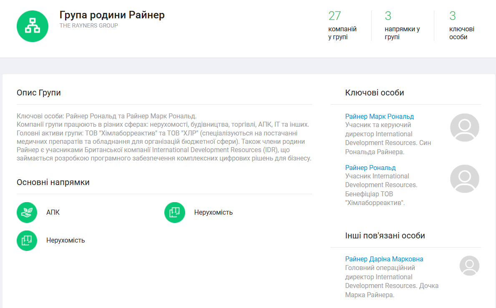This screenshot has width=496, height=308.
Task: Select the 3 ключові особи counter
Action: click(461, 26)
